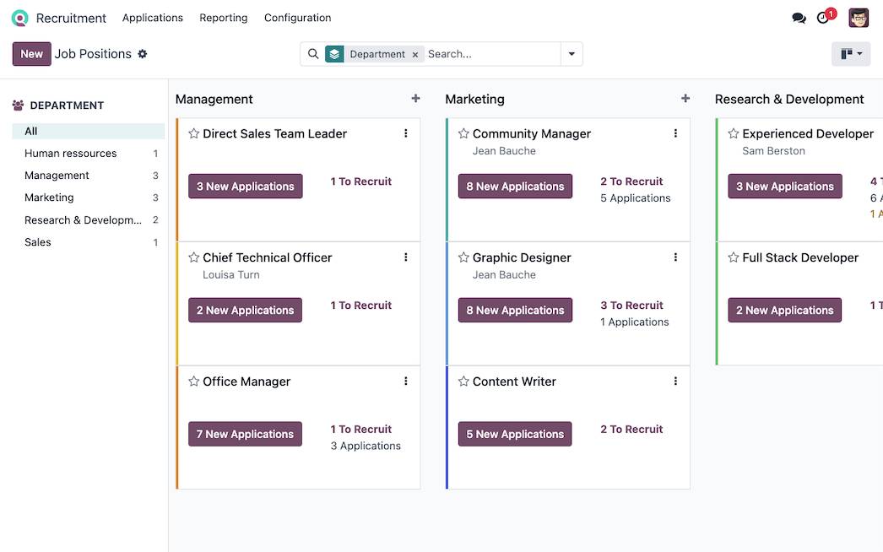Image resolution: width=883 pixels, height=552 pixels.
Task: Open the messaging conversations icon
Action: 799,17
